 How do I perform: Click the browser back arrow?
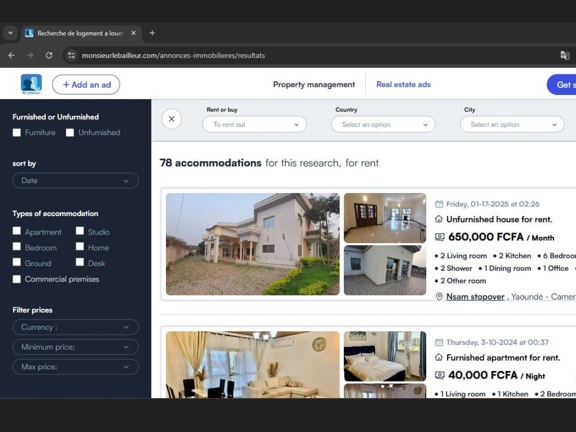[x=12, y=55]
